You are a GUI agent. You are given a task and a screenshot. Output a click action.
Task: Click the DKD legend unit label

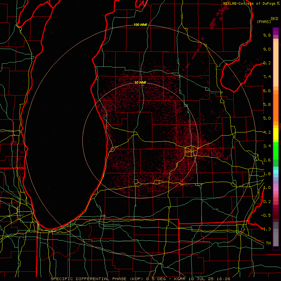274,19
